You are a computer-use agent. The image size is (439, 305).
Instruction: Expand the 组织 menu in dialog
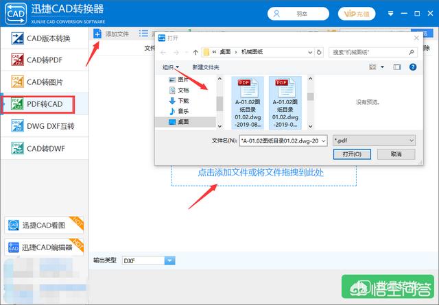pos(171,67)
